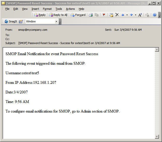
Task: Click the envelope icon in title bar
Action: click(3, 3)
